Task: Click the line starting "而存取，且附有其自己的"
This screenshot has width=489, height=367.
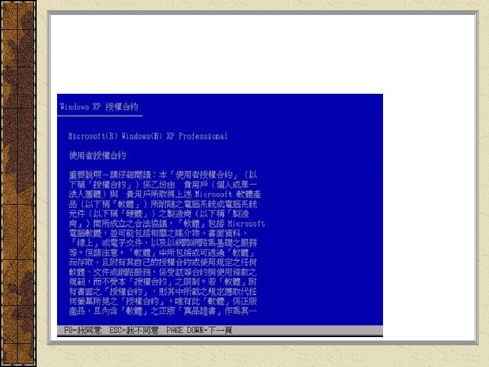Action: tap(163, 262)
